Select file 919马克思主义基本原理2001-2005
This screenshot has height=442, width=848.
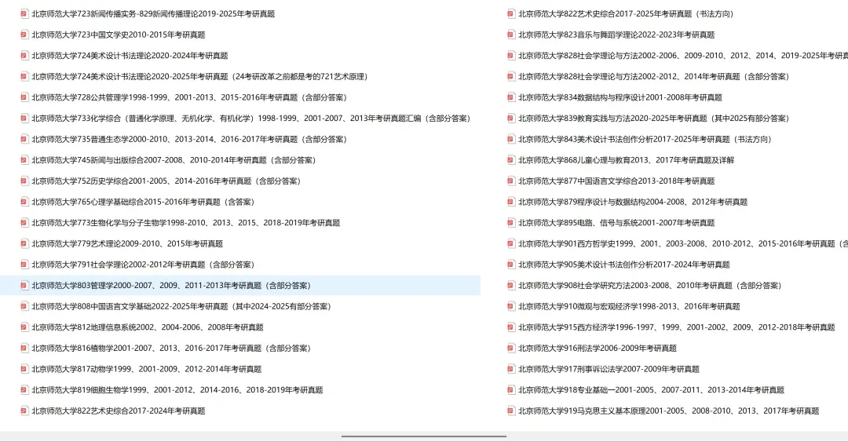pos(668,411)
